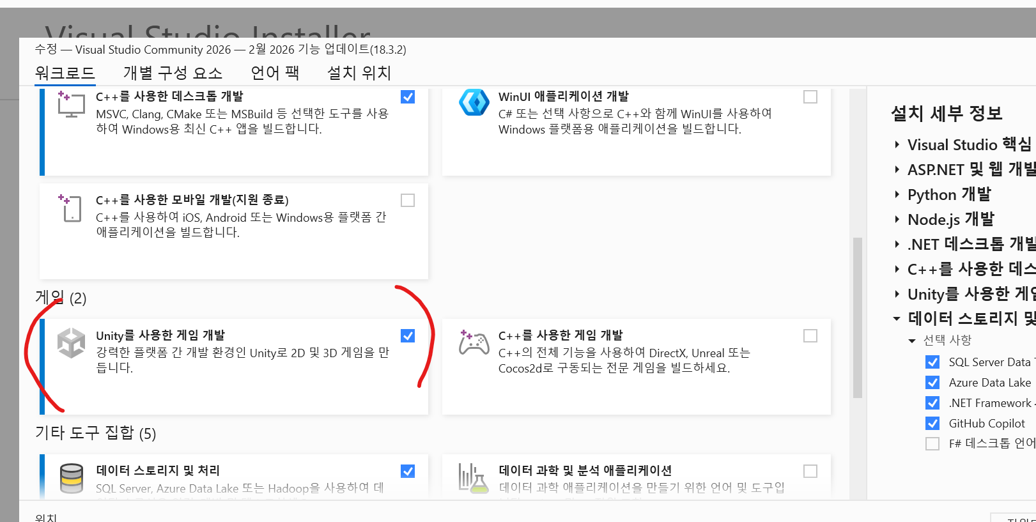Uncheck 데이터 스토리지 및 처리 workload

tap(408, 471)
